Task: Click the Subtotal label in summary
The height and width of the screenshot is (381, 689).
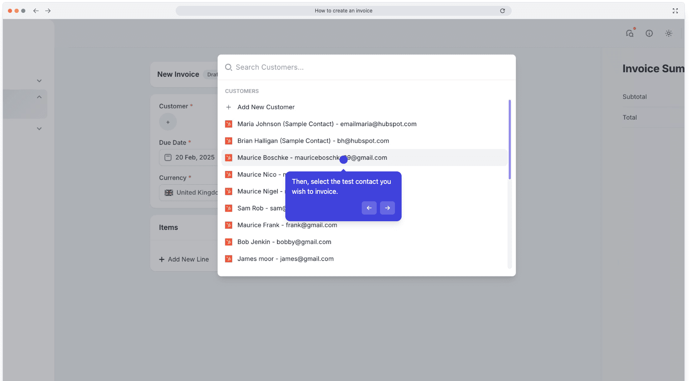Action: pyautogui.click(x=635, y=97)
